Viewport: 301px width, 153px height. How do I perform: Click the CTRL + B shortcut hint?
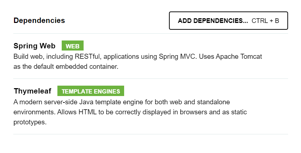[x=265, y=21]
